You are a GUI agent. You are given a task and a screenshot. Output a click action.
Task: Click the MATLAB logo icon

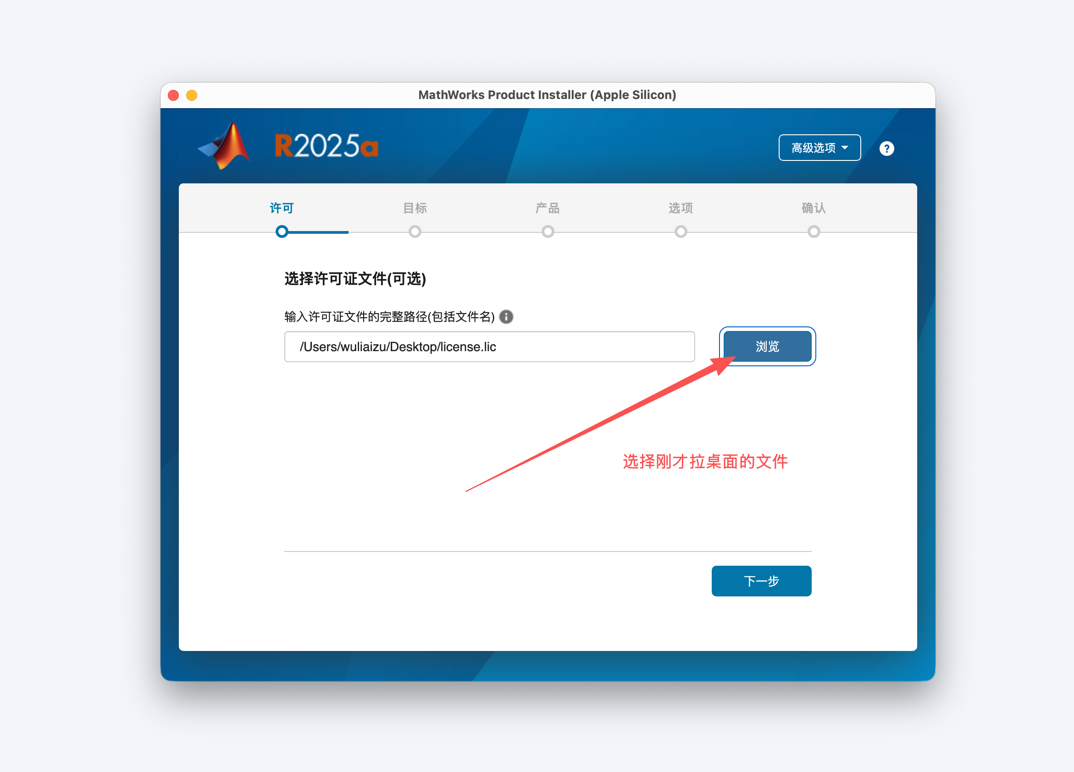[x=224, y=146]
